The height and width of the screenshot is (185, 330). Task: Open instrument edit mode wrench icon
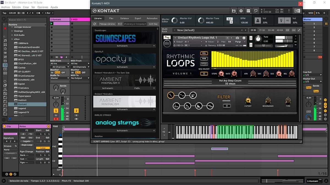167,38
